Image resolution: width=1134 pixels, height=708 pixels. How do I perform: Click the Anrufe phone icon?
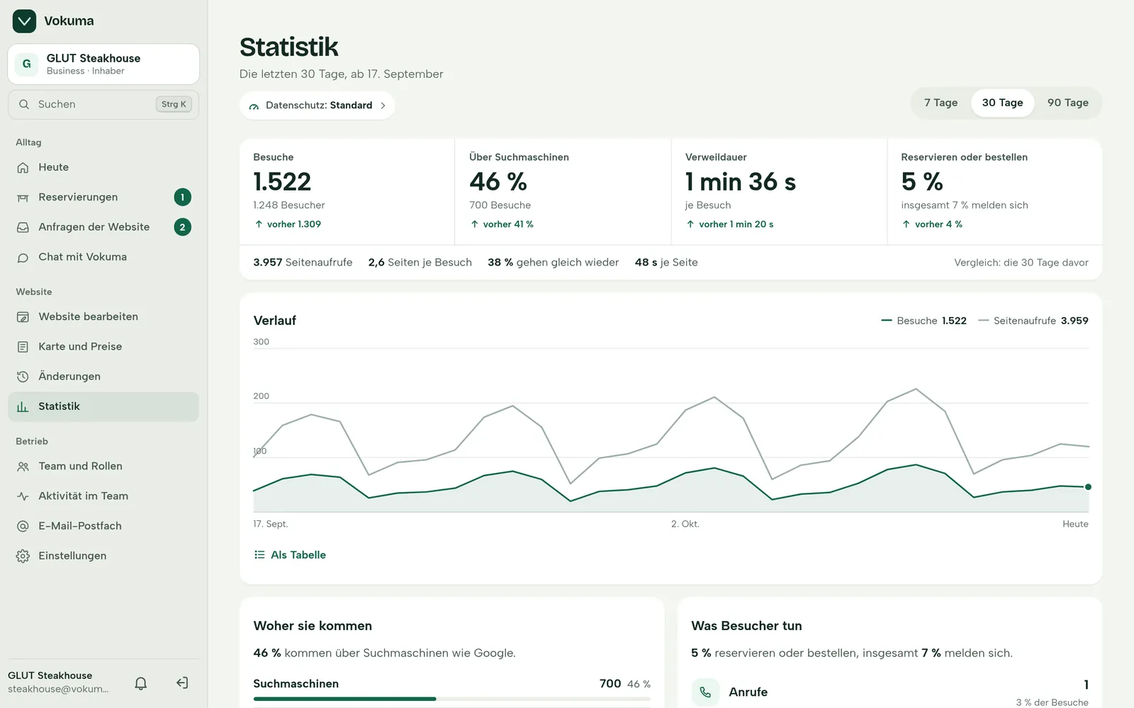pos(705,692)
